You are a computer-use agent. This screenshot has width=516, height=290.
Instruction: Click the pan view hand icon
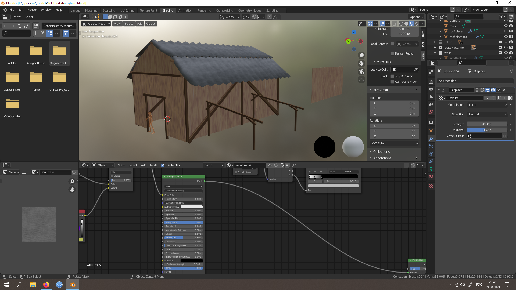[361, 63]
